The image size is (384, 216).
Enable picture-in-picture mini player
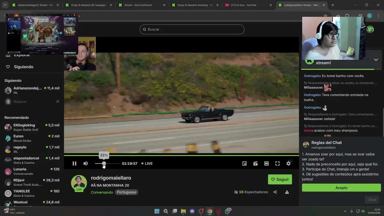(244, 163)
